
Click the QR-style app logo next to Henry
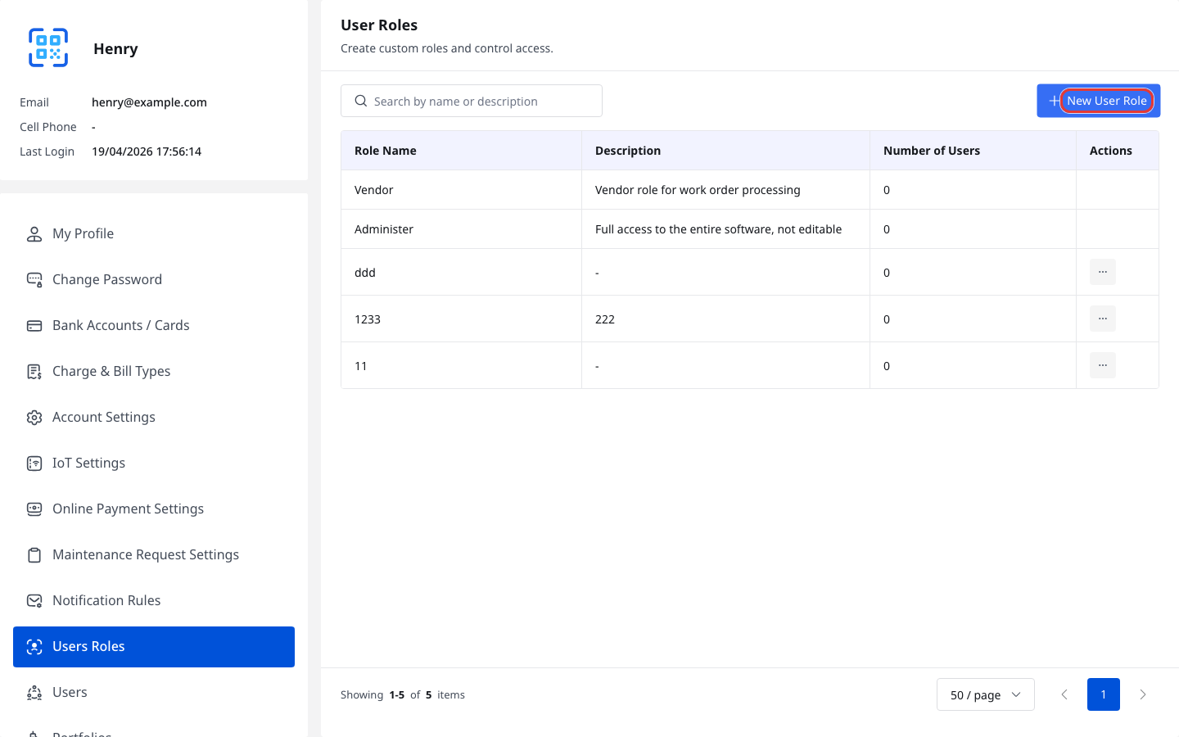pos(48,47)
